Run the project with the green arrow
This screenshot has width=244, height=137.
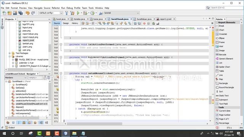pos(78,13)
